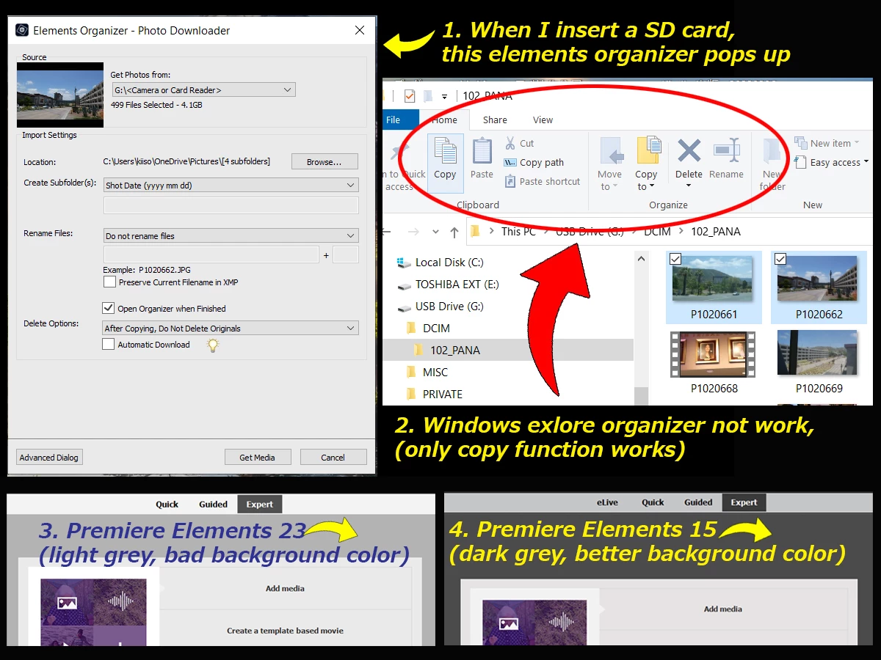
Task: Click the Easy access icon
Action: (x=800, y=162)
